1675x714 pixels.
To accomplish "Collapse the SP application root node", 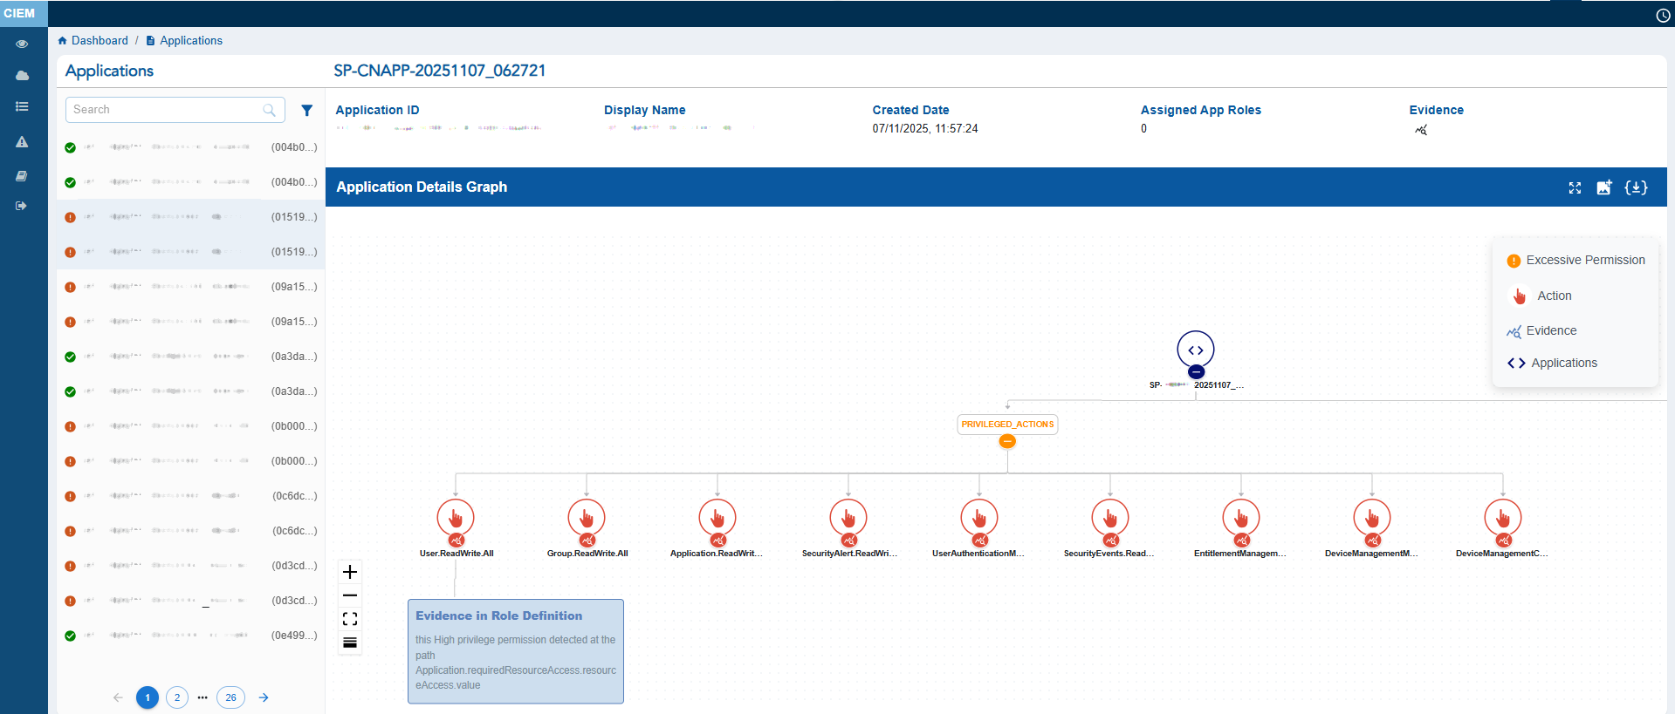I will [x=1196, y=371].
